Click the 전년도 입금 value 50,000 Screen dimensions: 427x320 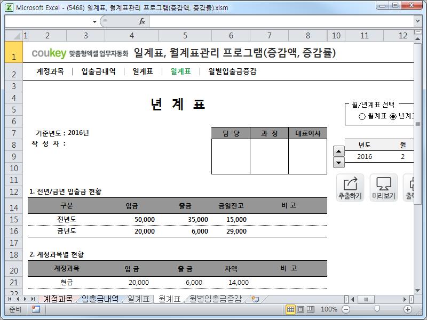pyautogui.click(x=145, y=220)
